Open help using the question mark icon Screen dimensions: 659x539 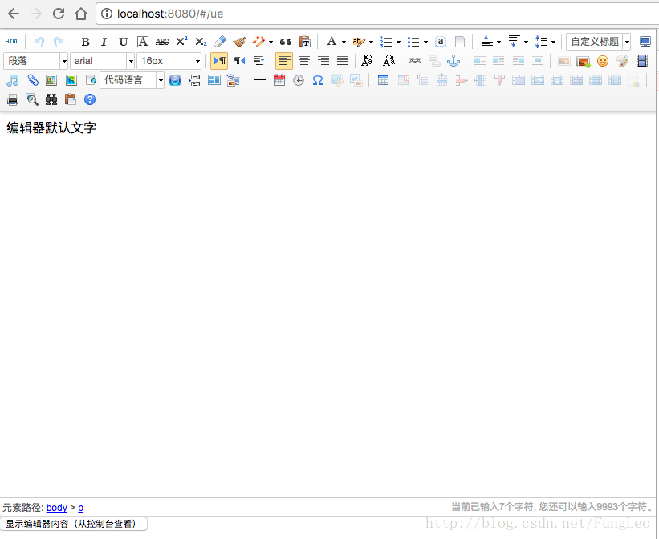90,99
